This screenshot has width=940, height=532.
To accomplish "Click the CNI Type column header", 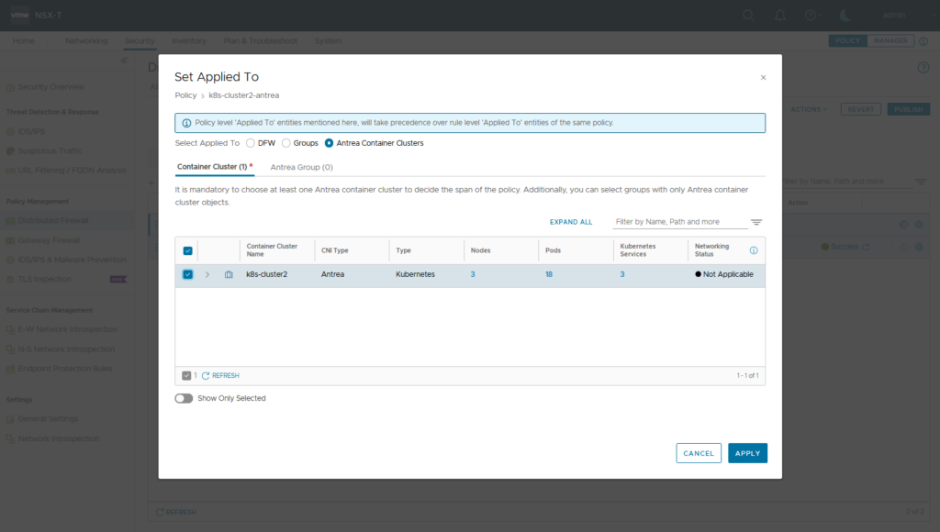I will [352, 250].
